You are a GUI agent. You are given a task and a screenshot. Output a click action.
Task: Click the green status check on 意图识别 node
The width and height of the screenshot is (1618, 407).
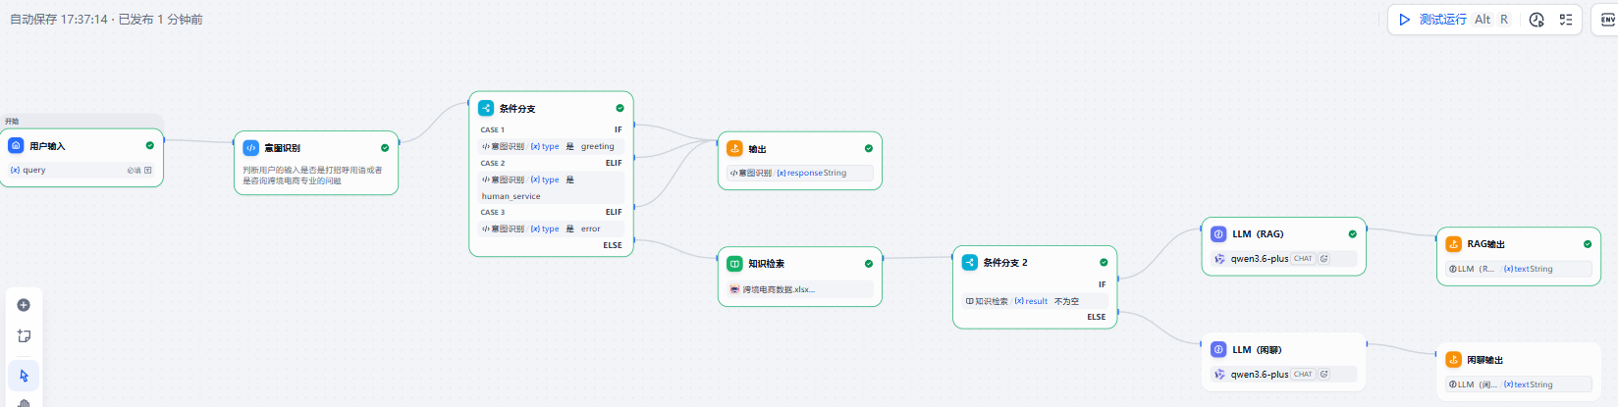pyautogui.click(x=385, y=148)
